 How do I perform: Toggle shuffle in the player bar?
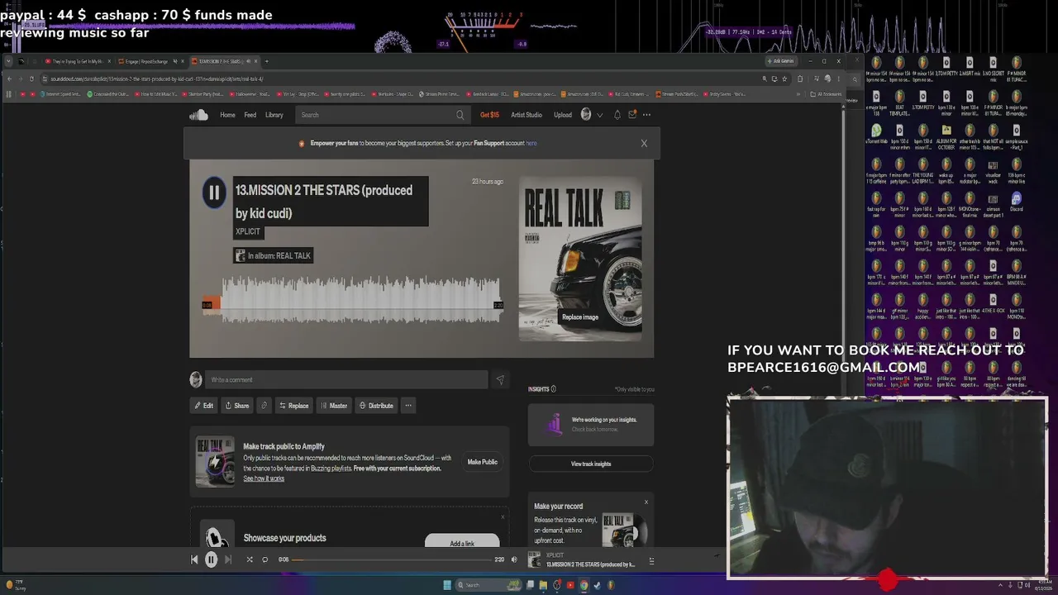click(250, 559)
